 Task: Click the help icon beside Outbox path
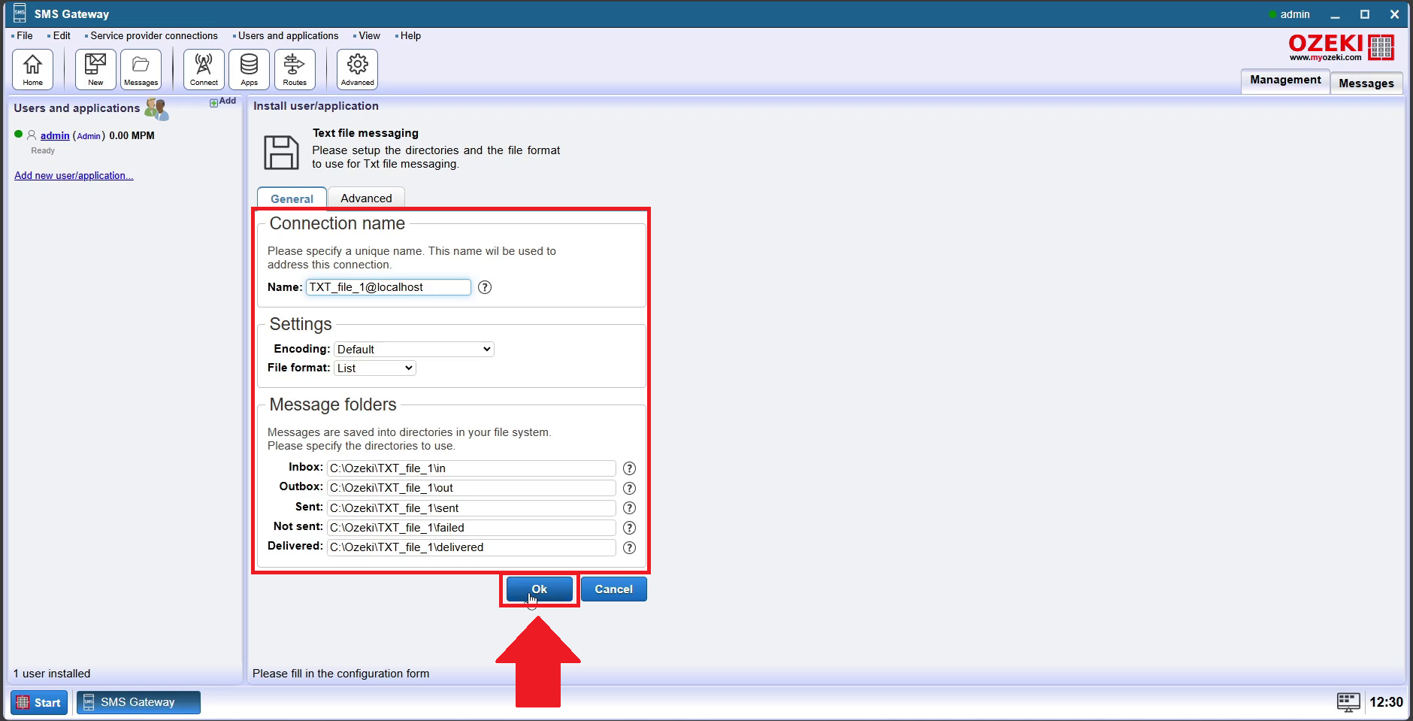coord(630,488)
